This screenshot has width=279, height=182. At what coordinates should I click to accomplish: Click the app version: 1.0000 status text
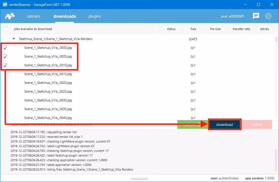tap(260, 178)
